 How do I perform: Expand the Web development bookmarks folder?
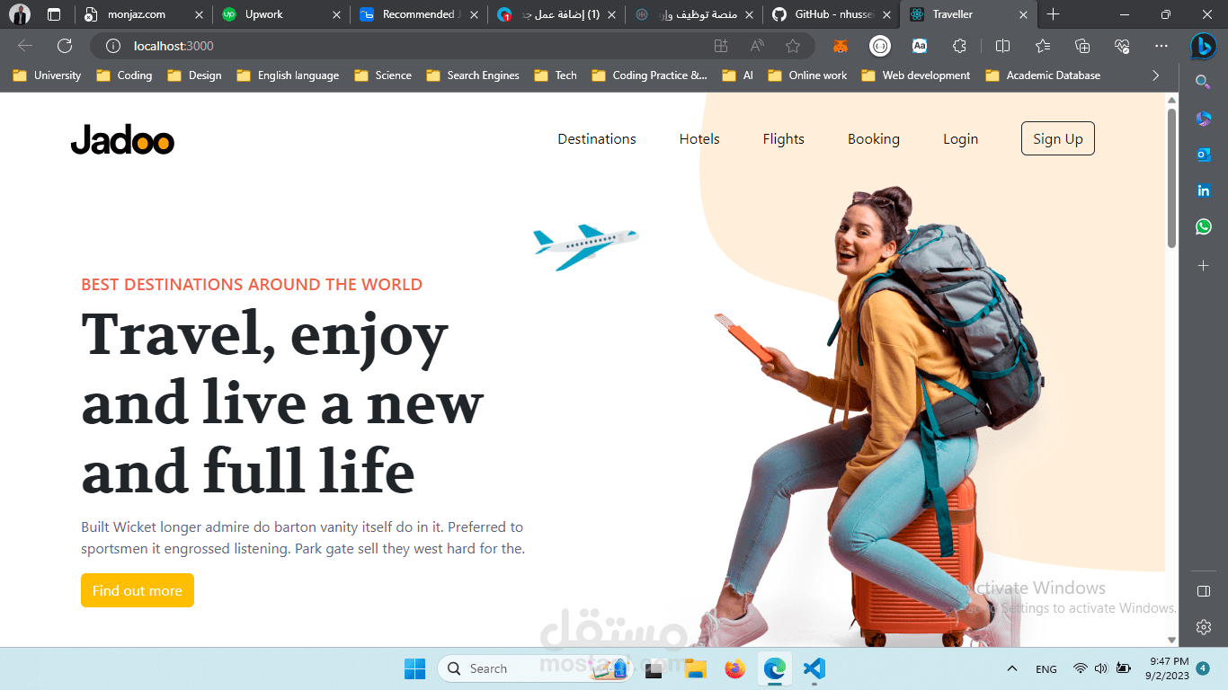pos(916,75)
